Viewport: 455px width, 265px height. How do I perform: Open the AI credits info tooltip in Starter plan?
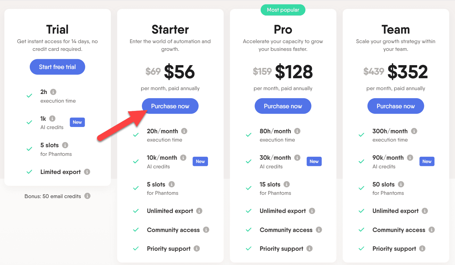(183, 157)
